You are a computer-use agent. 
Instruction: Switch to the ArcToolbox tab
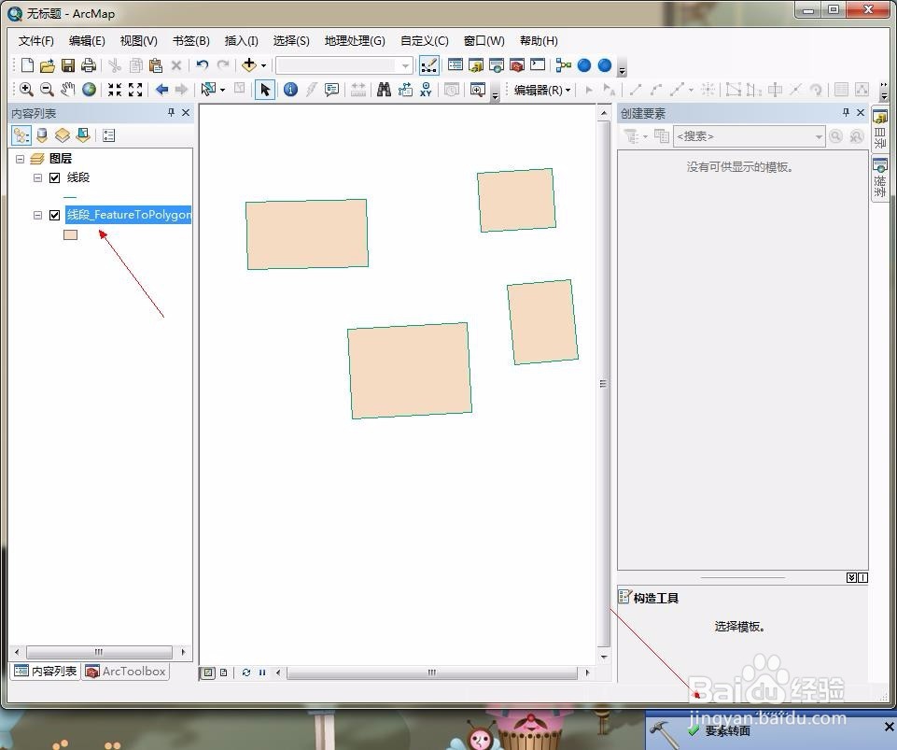[126, 671]
